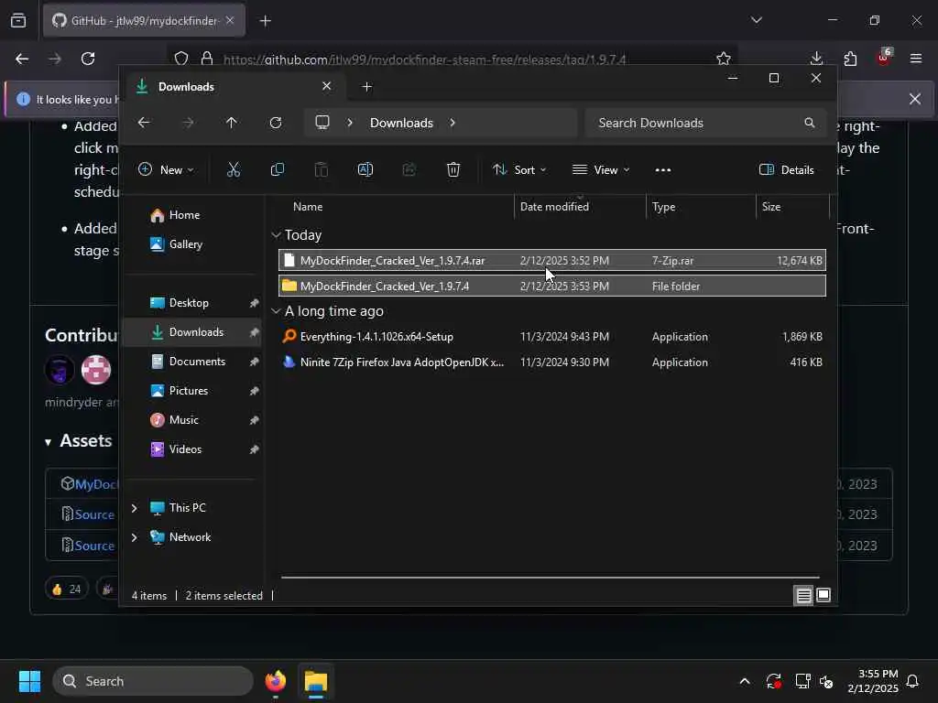
Task: Bookmark the GitHub page with star
Action: (x=724, y=59)
